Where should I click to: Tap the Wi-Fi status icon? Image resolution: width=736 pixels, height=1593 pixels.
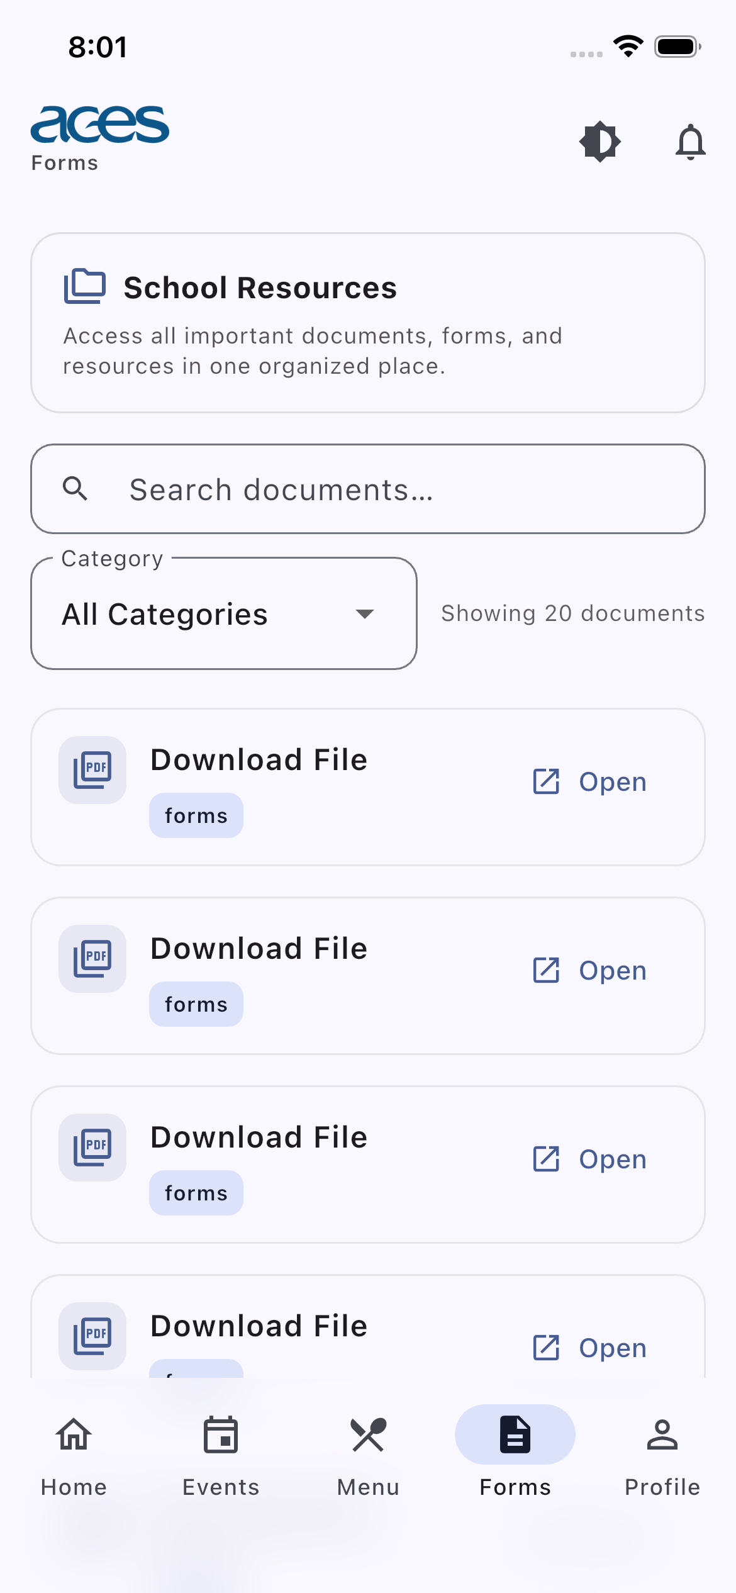pyautogui.click(x=628, y=47)
